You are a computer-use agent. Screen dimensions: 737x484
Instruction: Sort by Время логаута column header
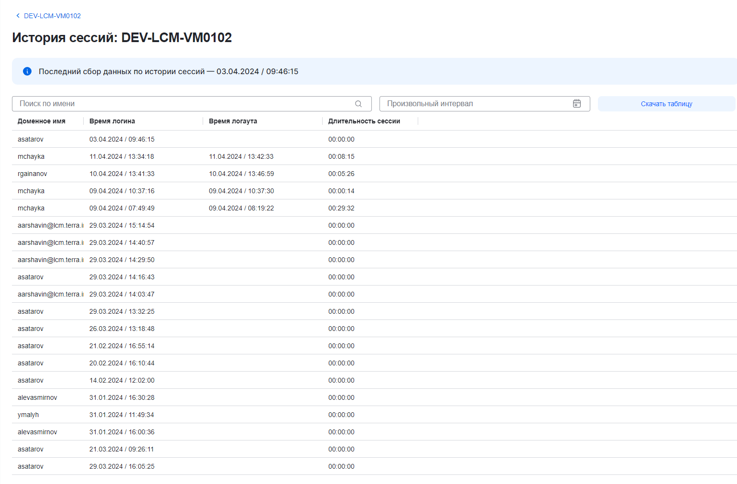point(233,121)
